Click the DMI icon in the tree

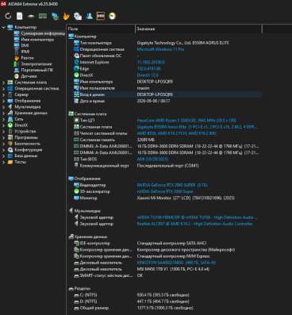[x=17, y=45]
